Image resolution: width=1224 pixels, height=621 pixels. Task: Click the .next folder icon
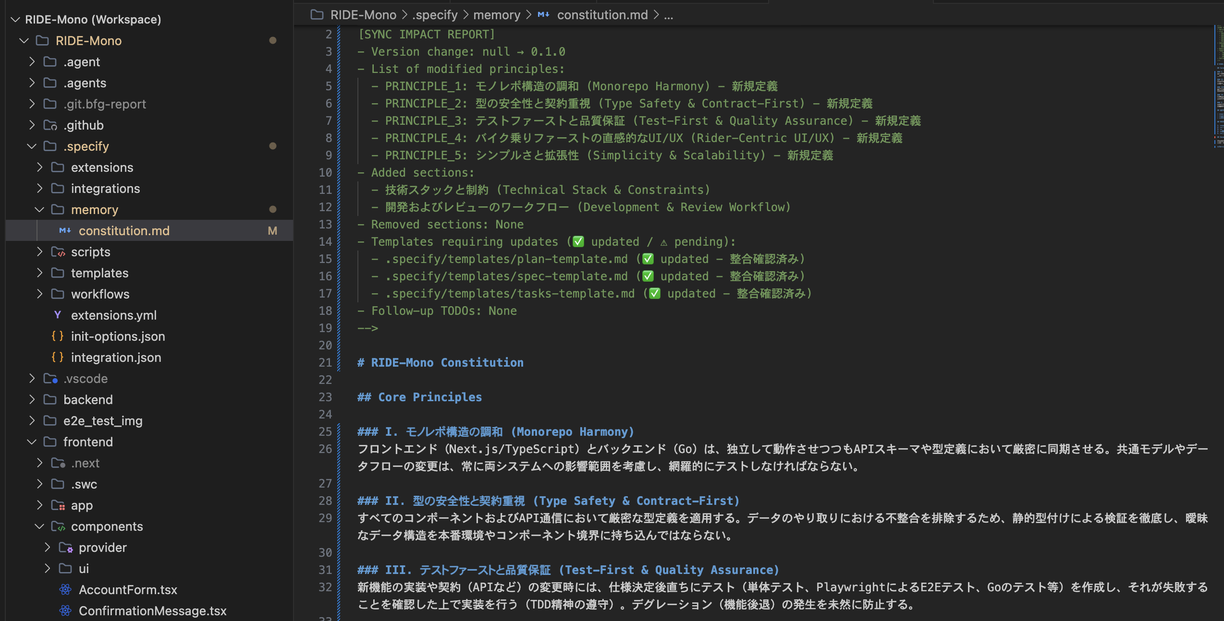[x=58, y=463]
